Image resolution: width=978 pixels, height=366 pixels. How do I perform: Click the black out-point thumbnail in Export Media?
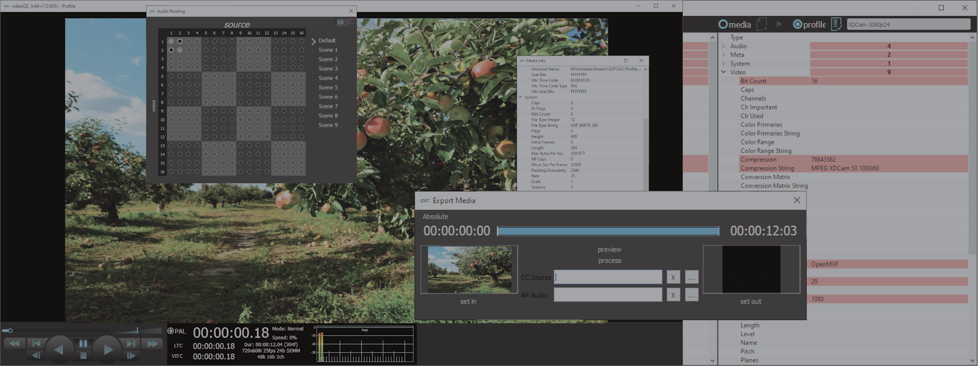(751, 269)
